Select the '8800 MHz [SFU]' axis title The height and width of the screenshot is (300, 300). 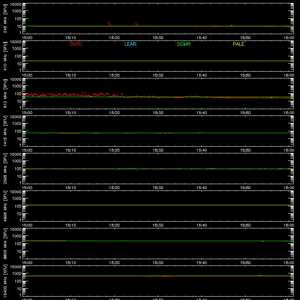5,243
